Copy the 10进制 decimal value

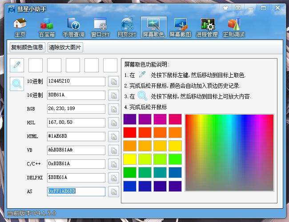[113, 81]
